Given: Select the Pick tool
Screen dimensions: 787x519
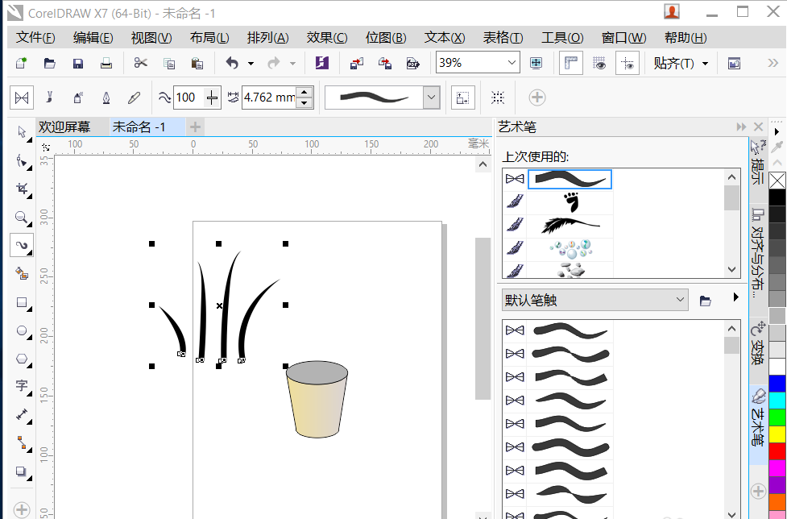Looking at the screenshot, I should [x=21, y=132].
